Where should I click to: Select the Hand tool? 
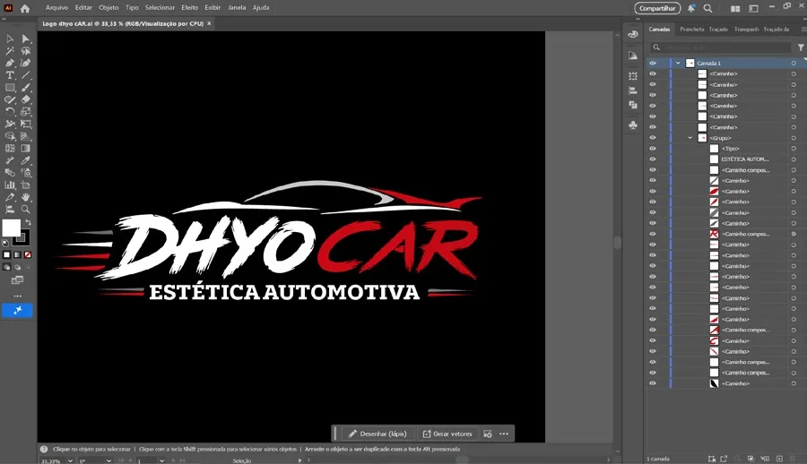26,197
